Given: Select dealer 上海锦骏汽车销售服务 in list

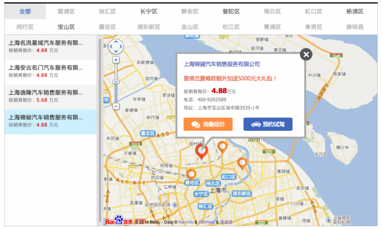Looking at the screenshot, I should pyautogui.click(x=50, y=122).
